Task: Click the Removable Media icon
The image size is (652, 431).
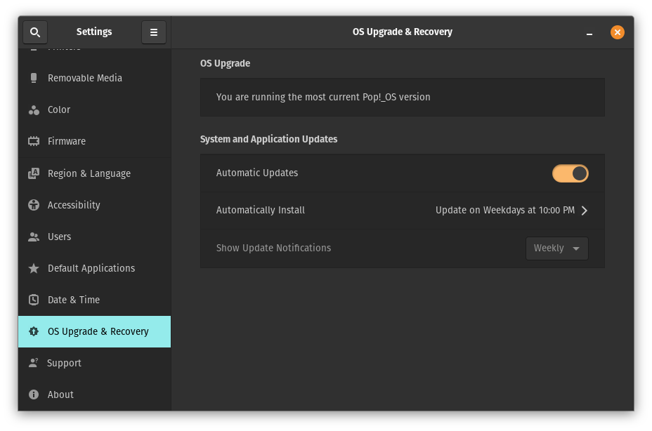Action: pos(34,78)
